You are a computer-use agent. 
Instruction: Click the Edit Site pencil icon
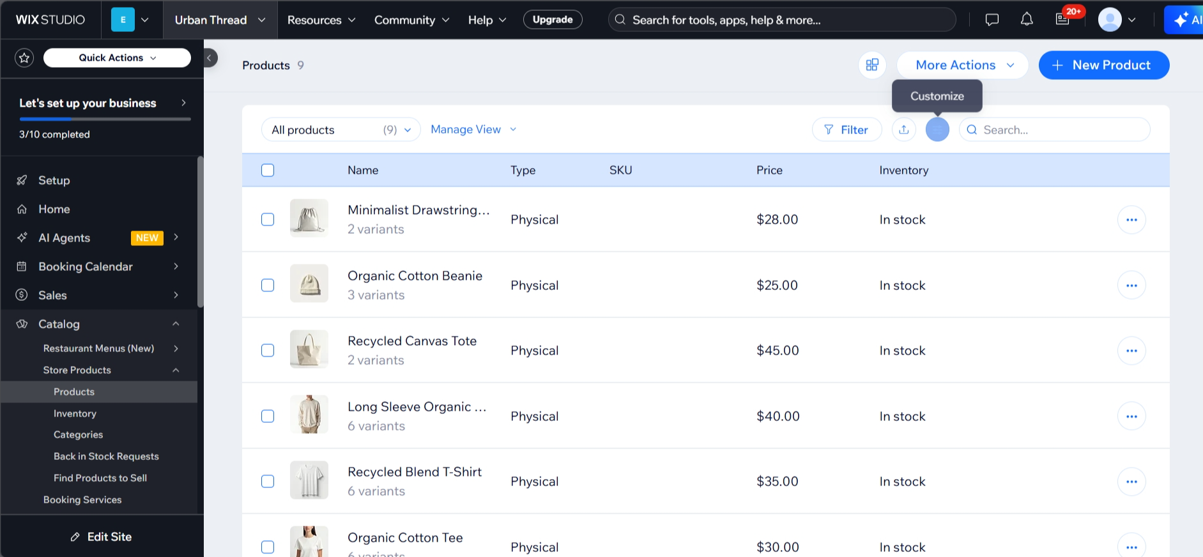click(x=75, y=537)
